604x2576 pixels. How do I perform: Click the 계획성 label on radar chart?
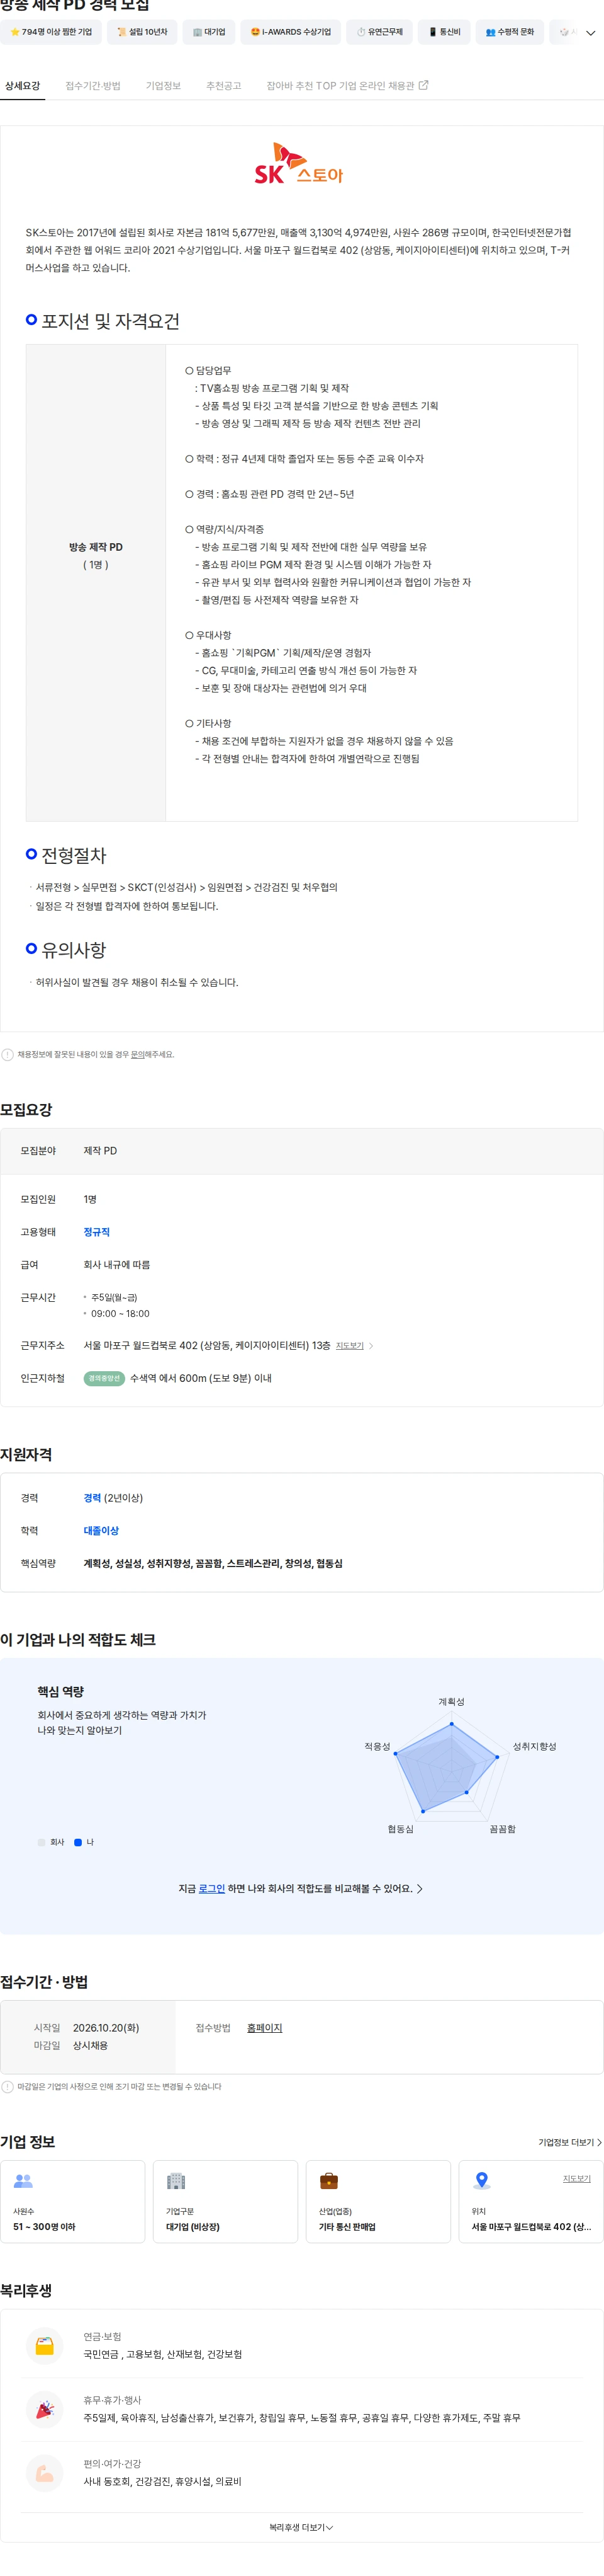[451, 1702]
